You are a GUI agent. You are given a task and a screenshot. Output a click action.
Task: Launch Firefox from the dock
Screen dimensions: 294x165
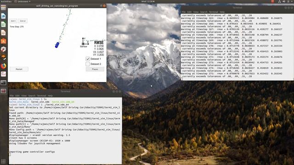(3, 66)
